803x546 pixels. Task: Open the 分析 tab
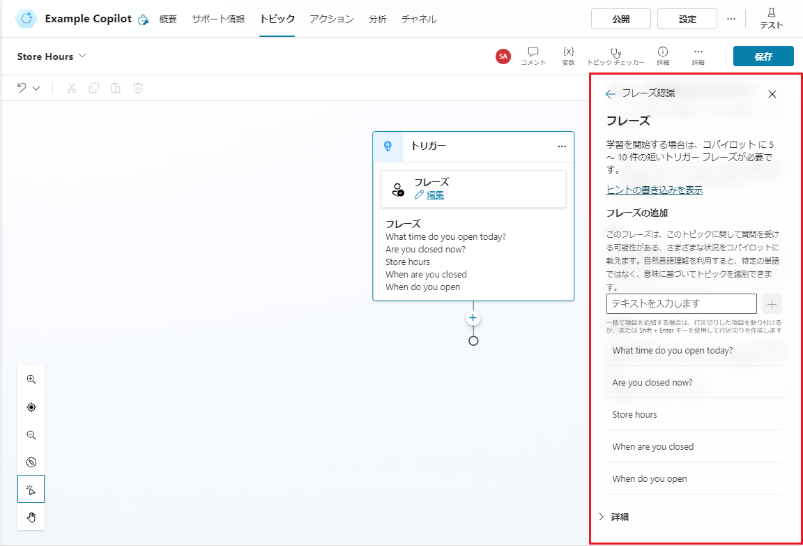[x=377, y=19]
